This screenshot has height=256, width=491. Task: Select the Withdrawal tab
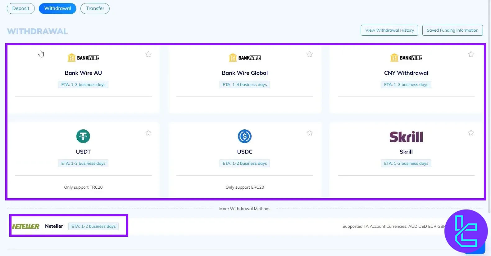[57, 8]
